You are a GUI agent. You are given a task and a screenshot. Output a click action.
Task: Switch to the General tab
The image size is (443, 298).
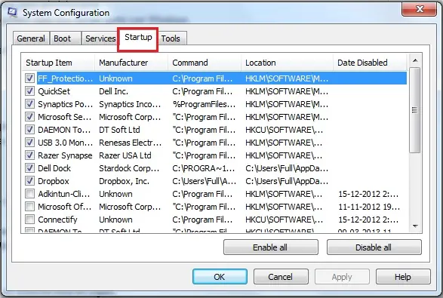coord(31,38)
